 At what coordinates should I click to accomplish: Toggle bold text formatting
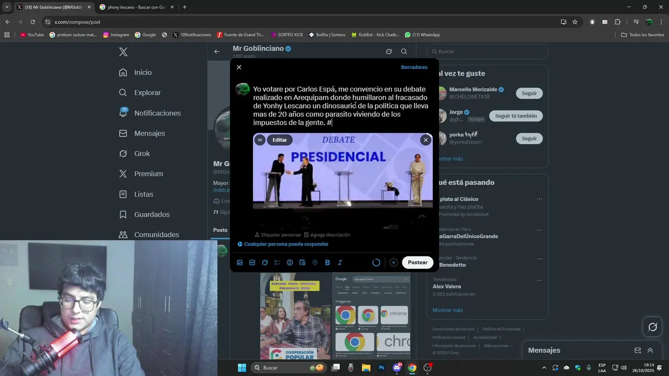click(328, 263)
